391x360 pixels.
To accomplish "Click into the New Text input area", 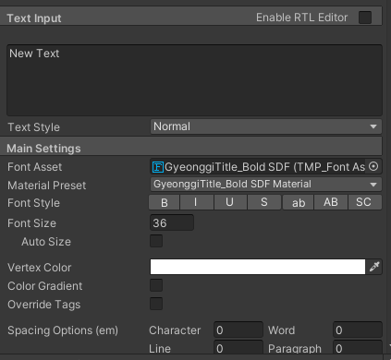I will [x=194, y=80].
